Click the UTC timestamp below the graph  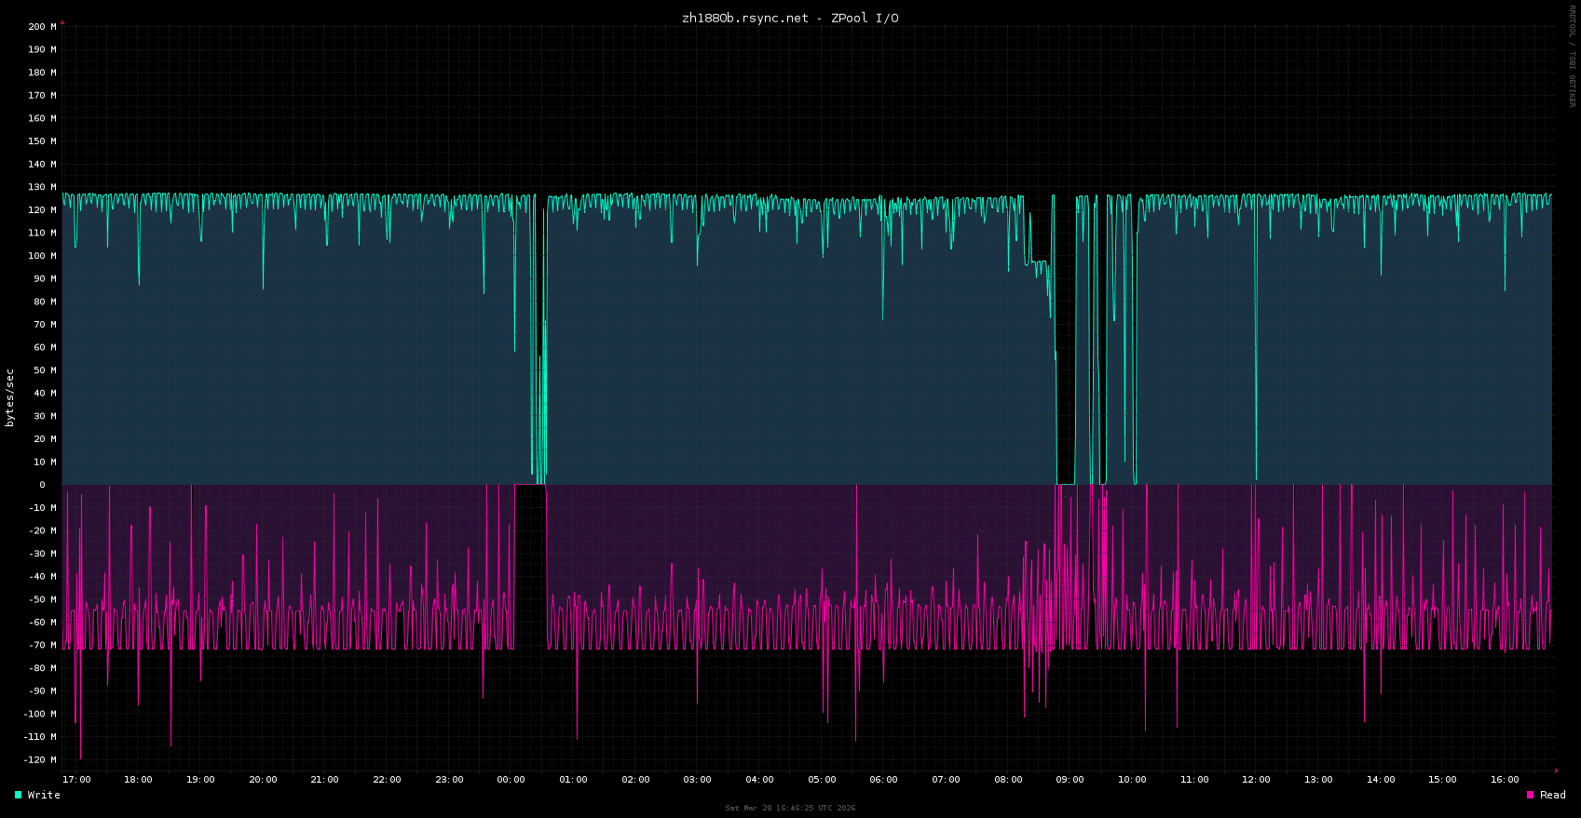[x=790, y=808]
